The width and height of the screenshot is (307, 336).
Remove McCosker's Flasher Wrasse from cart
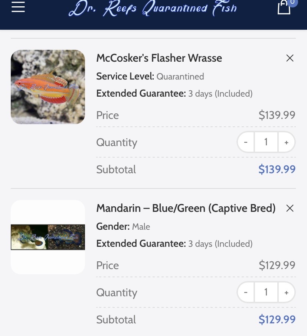pos(290,58)
